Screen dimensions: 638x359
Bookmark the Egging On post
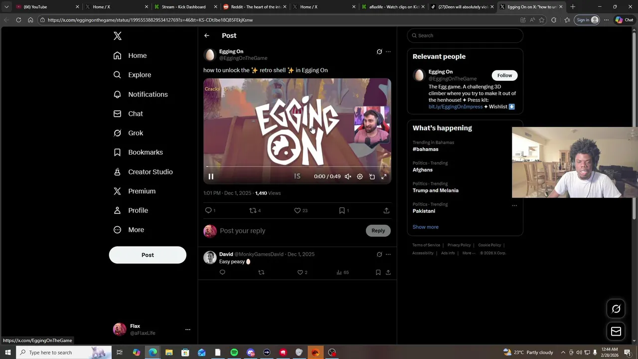(x=342, y=210)
